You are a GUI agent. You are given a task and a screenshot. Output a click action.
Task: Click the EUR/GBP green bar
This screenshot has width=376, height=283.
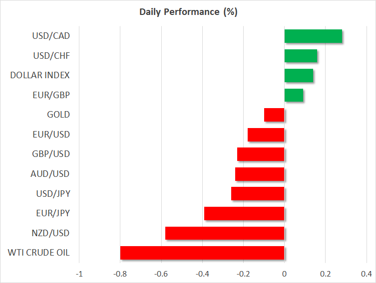(294, 95)
